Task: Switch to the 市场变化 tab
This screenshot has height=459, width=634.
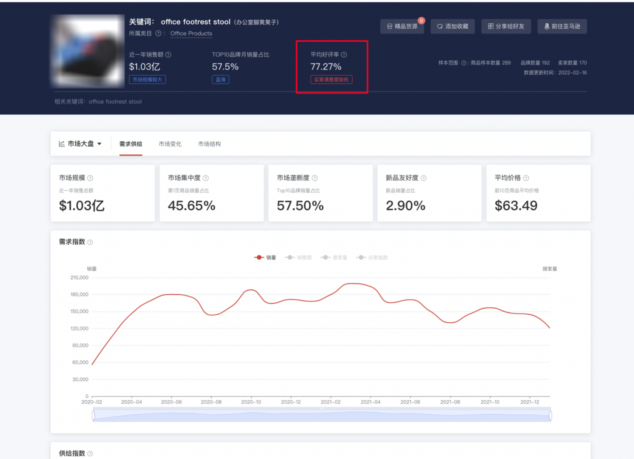Action: point(170,144)
